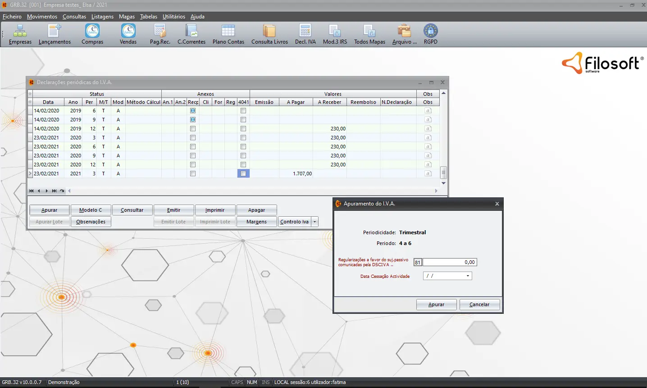Viewport: 647px width, 388px height.
Task: Expand the Controlo Iva dropdown arrow
Action: click(315, 222)
